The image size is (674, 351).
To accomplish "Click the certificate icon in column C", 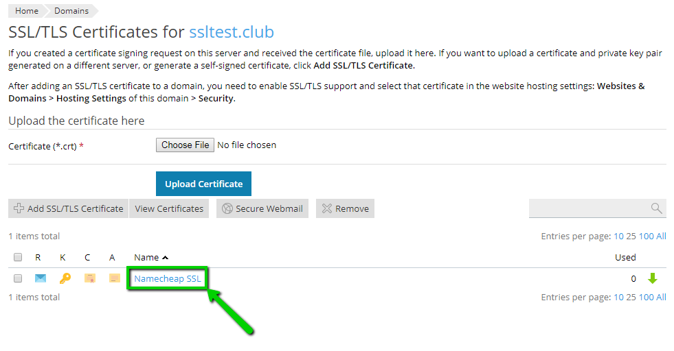I will point(89,278).
